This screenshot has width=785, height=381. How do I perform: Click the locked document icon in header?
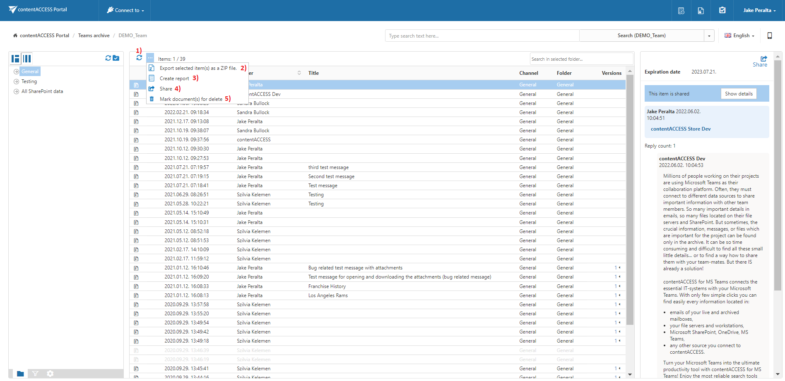[x=701, y=11]
